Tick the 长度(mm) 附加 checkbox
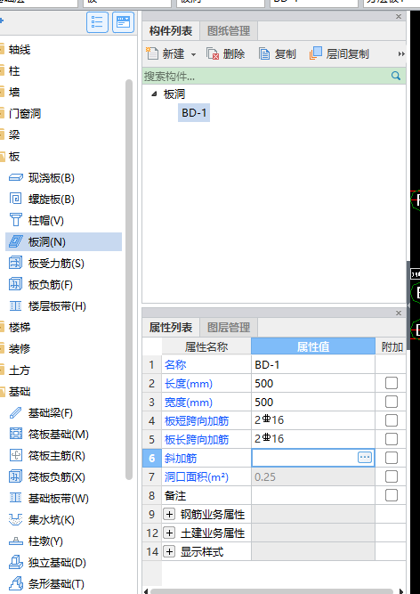 click(x=392, y=383)
